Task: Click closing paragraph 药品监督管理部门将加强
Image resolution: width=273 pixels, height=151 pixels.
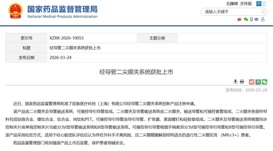Action: [x=69, y=143]
